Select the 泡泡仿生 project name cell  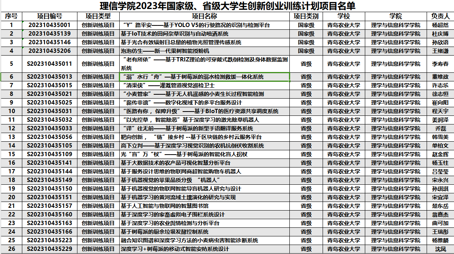coord(165,51)
